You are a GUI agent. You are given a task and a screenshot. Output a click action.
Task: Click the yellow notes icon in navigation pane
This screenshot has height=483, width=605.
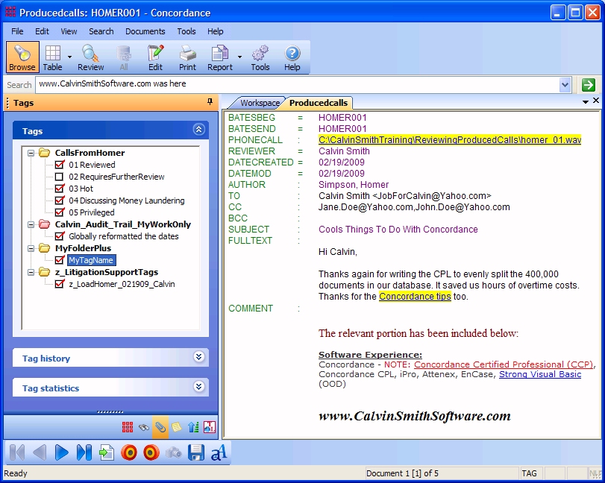tap(177, 427)
